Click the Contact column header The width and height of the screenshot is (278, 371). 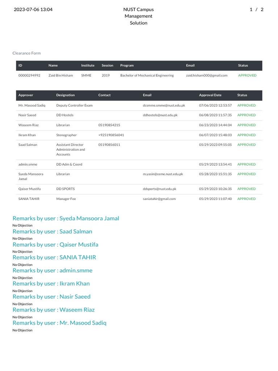point(104,95)
